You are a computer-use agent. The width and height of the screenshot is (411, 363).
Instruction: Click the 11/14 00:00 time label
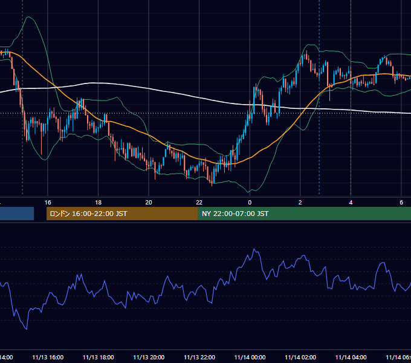pos(250,357)
